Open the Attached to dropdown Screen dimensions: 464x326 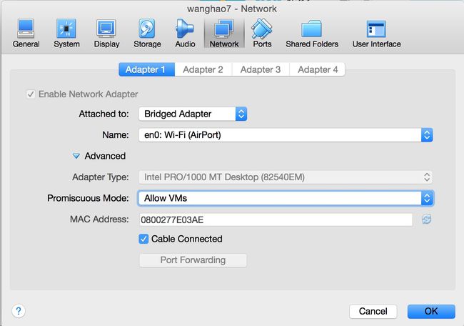coord(193,114)
